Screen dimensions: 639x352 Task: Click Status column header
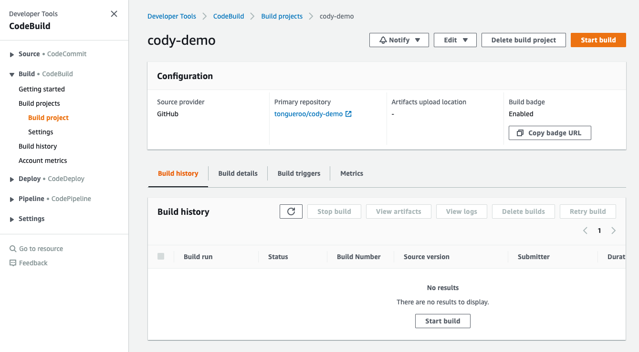[278, 257]
